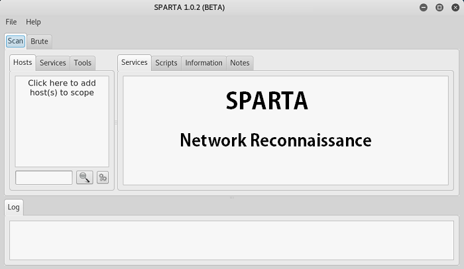
Task: Click the magnifying glass search icon
Action: pos(84,178)
